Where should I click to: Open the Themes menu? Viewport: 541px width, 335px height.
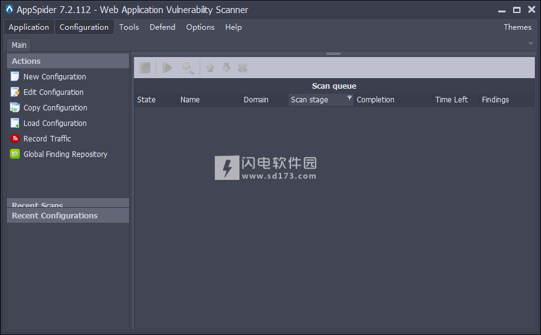(517, 27)
